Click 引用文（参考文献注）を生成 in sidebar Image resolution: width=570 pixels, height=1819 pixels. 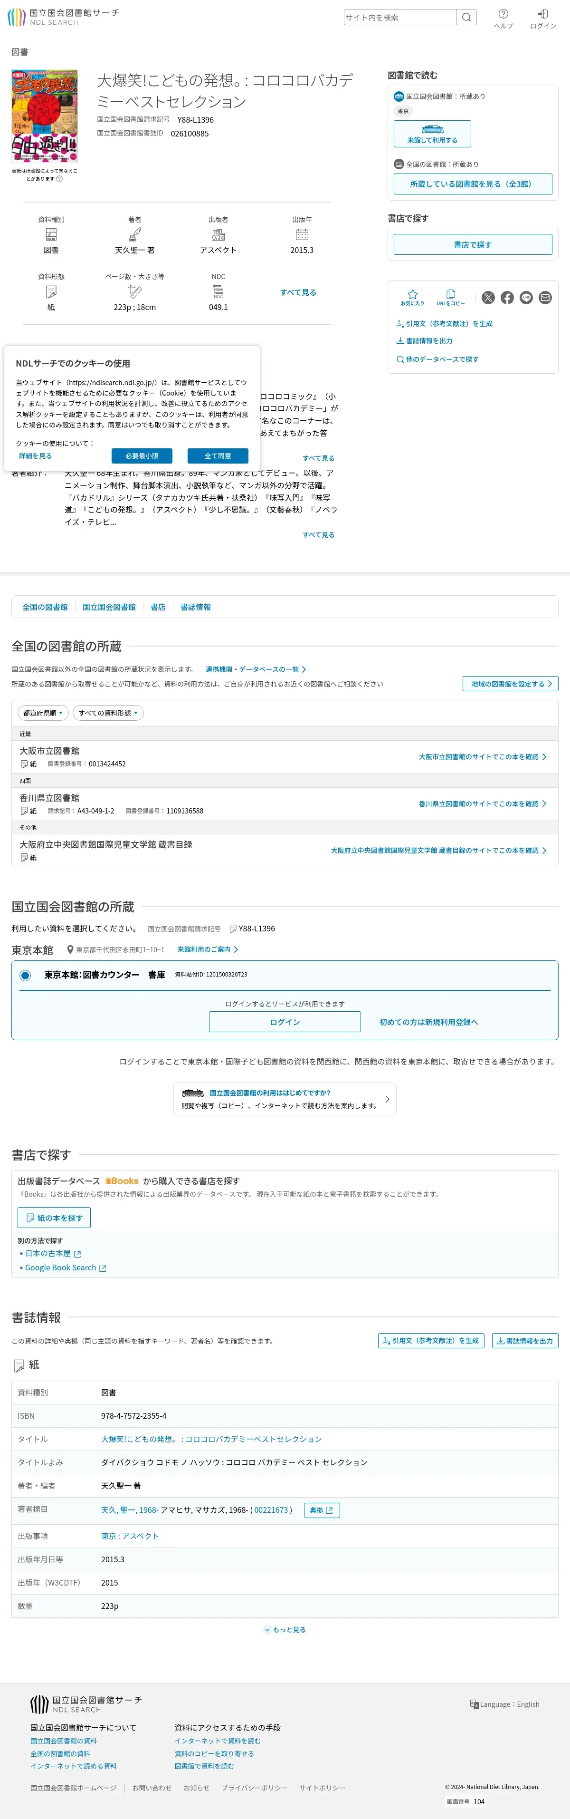(x=445, y=323)
